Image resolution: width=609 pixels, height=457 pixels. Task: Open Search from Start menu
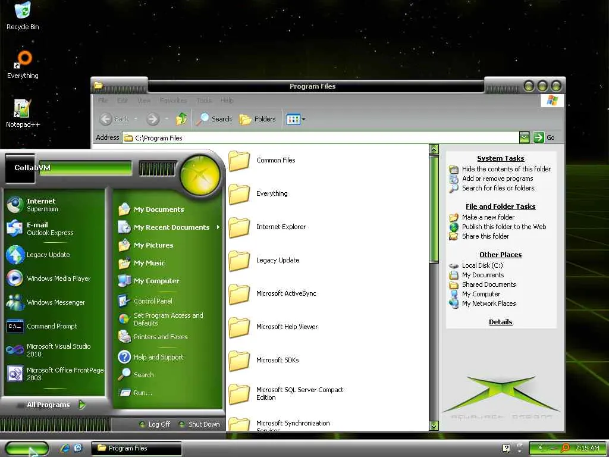pyautogui.click(x=168, y=375)
